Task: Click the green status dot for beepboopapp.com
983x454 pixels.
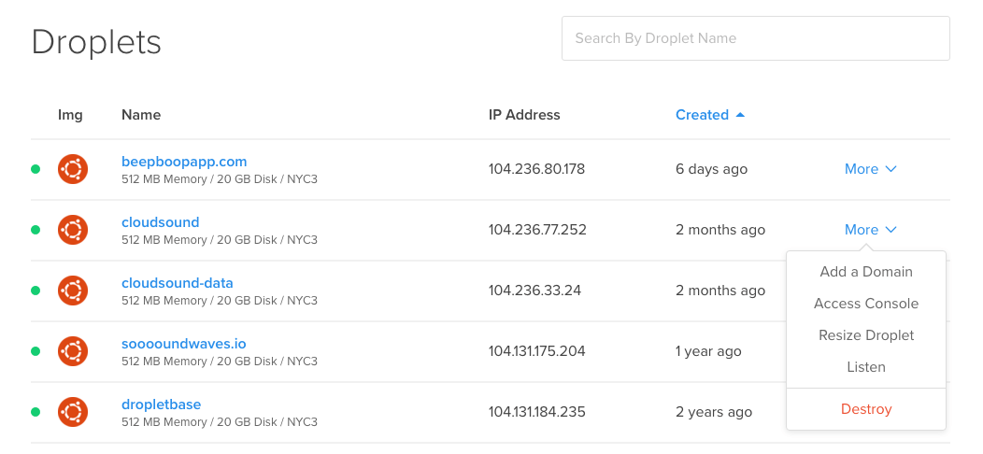Action: (36, 169)
